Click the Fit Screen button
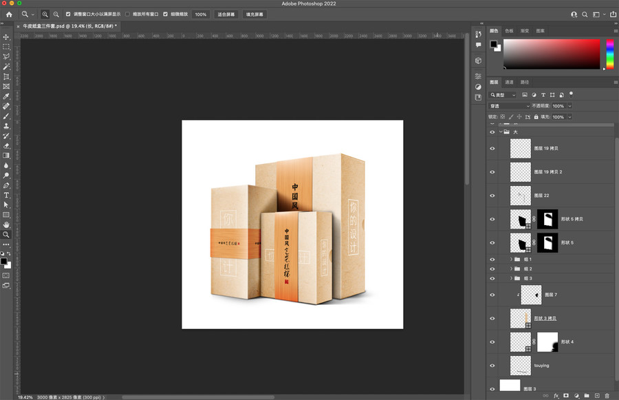Viewport: 619px width, 400px height. (226, 14)
